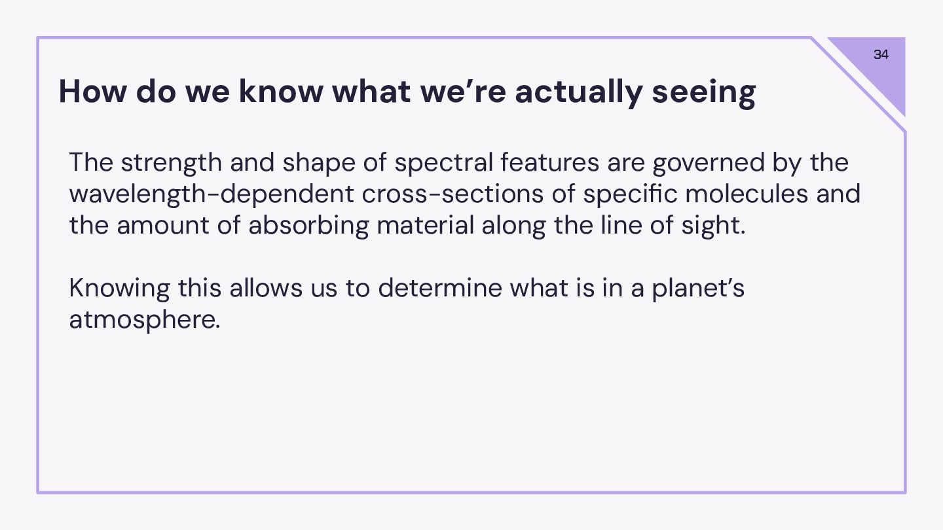Click the word "seeing" in the title
Viewport: 943px width, 530px height.
[703, 92]
